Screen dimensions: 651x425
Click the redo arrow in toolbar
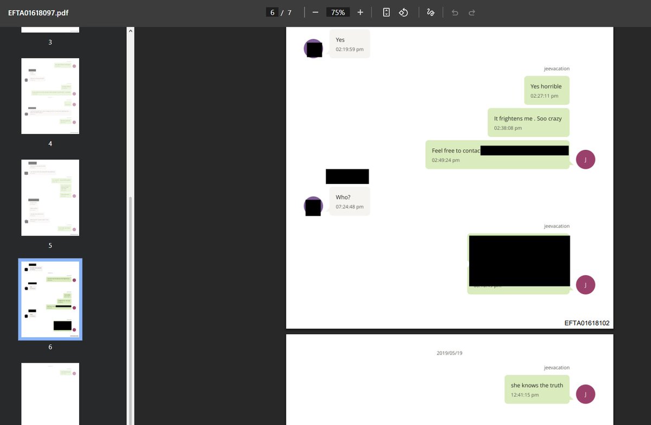tap(472, 12)
